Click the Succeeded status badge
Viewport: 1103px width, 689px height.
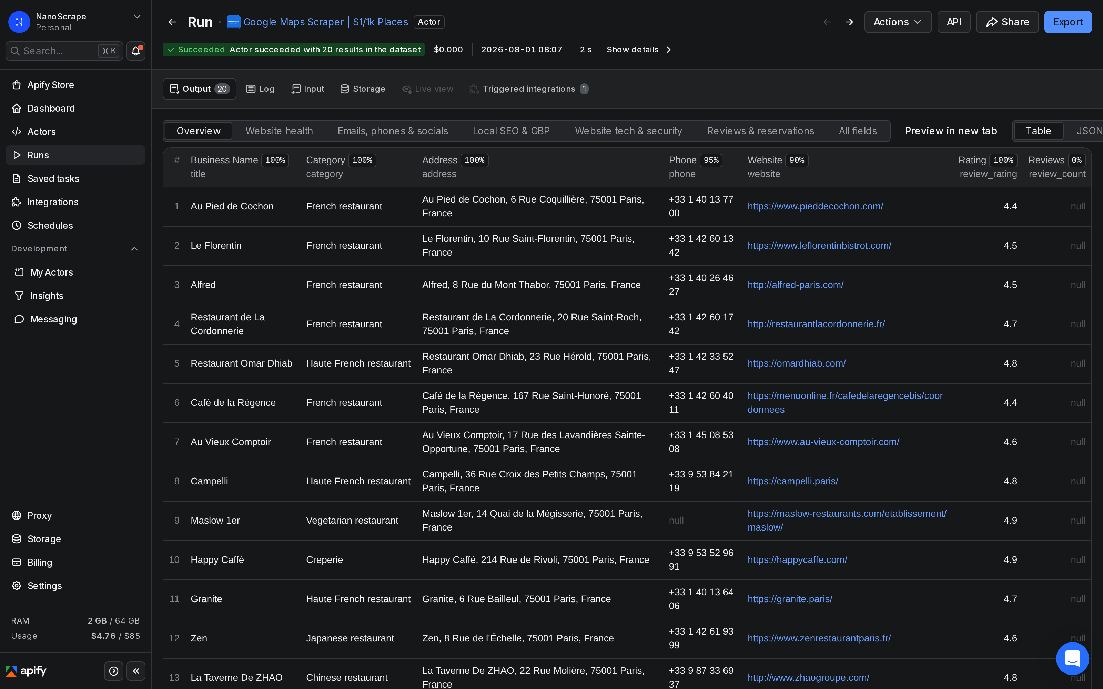pos(293,50)
